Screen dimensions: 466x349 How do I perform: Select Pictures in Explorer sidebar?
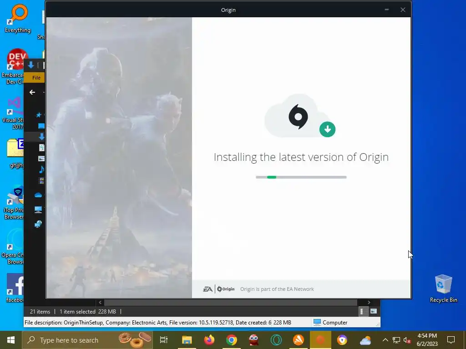(x=41, y=159)
